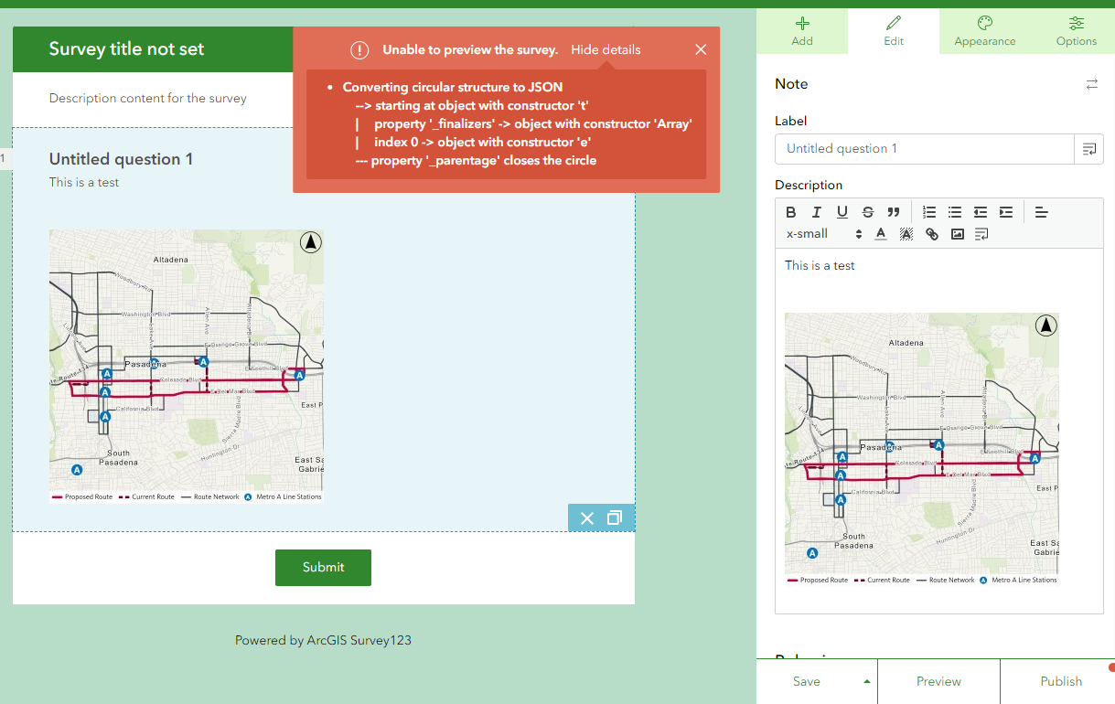Image resolution: width=1115 pixels, height=704 pixels.
Task: Select the underline formatting icon
Action: pos(842,212)
